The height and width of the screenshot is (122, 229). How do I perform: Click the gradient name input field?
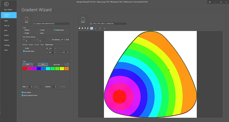[53, 24]
